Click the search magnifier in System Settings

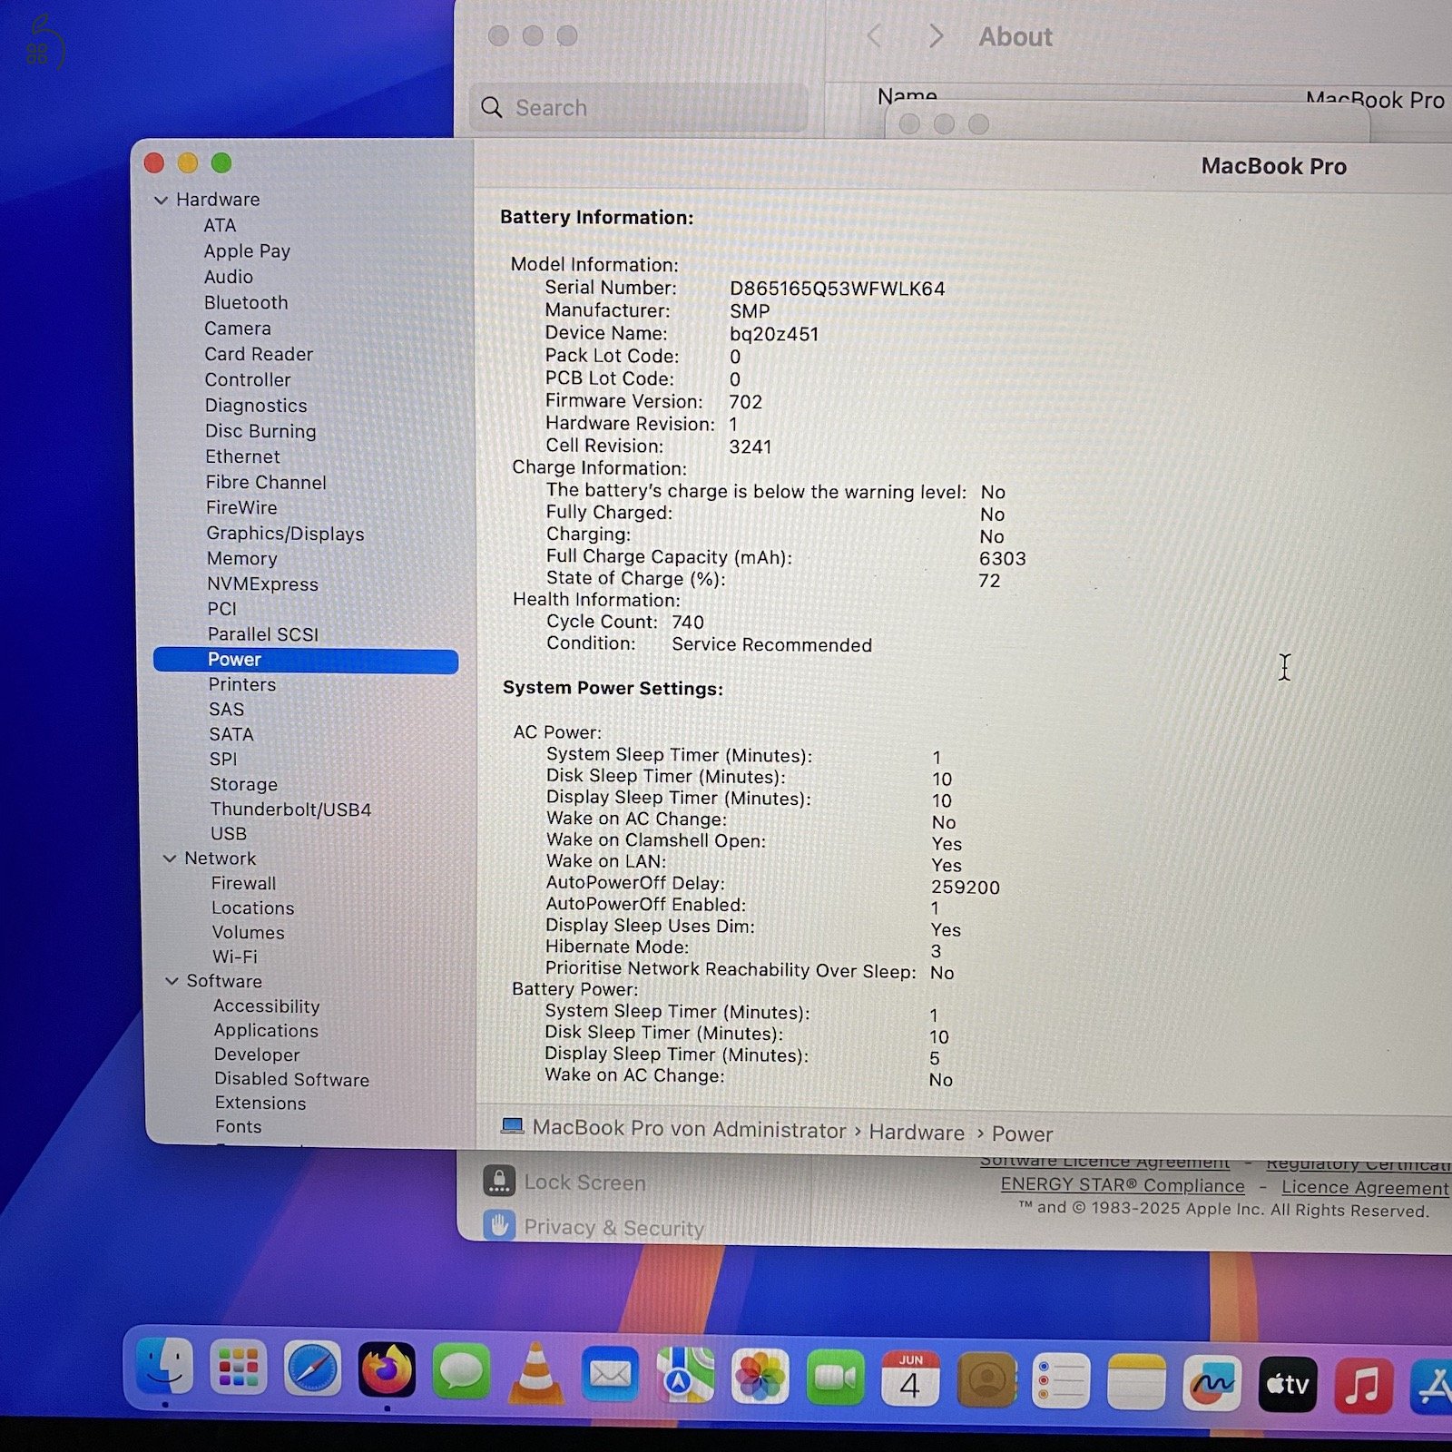pyautogui.click(x=492, y=107)
